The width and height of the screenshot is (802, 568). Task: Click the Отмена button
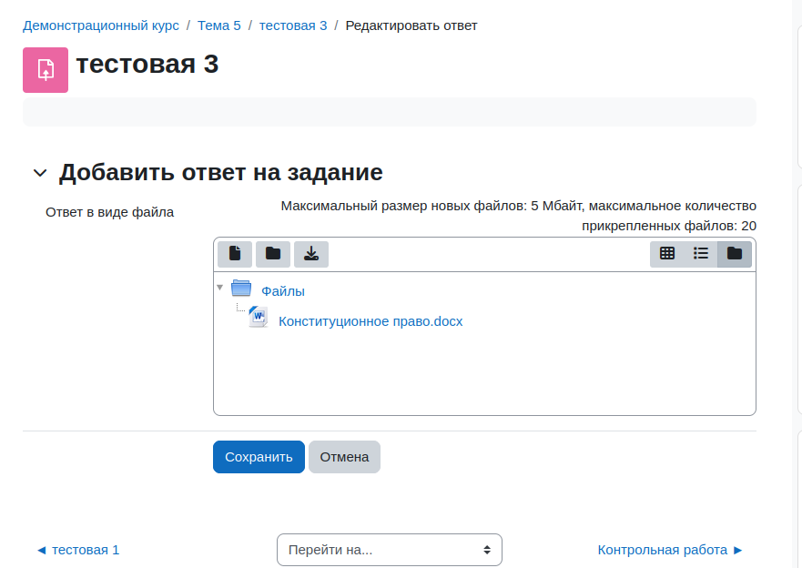click(344, 457)
